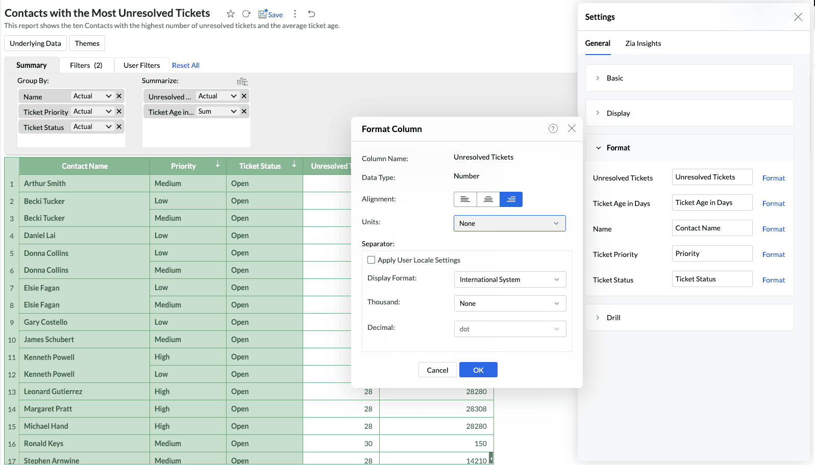Image resolution: width=815 pixels, height=465 pixels.
Task: Switch to the Zia Insights tab
Action: (643, 43)
